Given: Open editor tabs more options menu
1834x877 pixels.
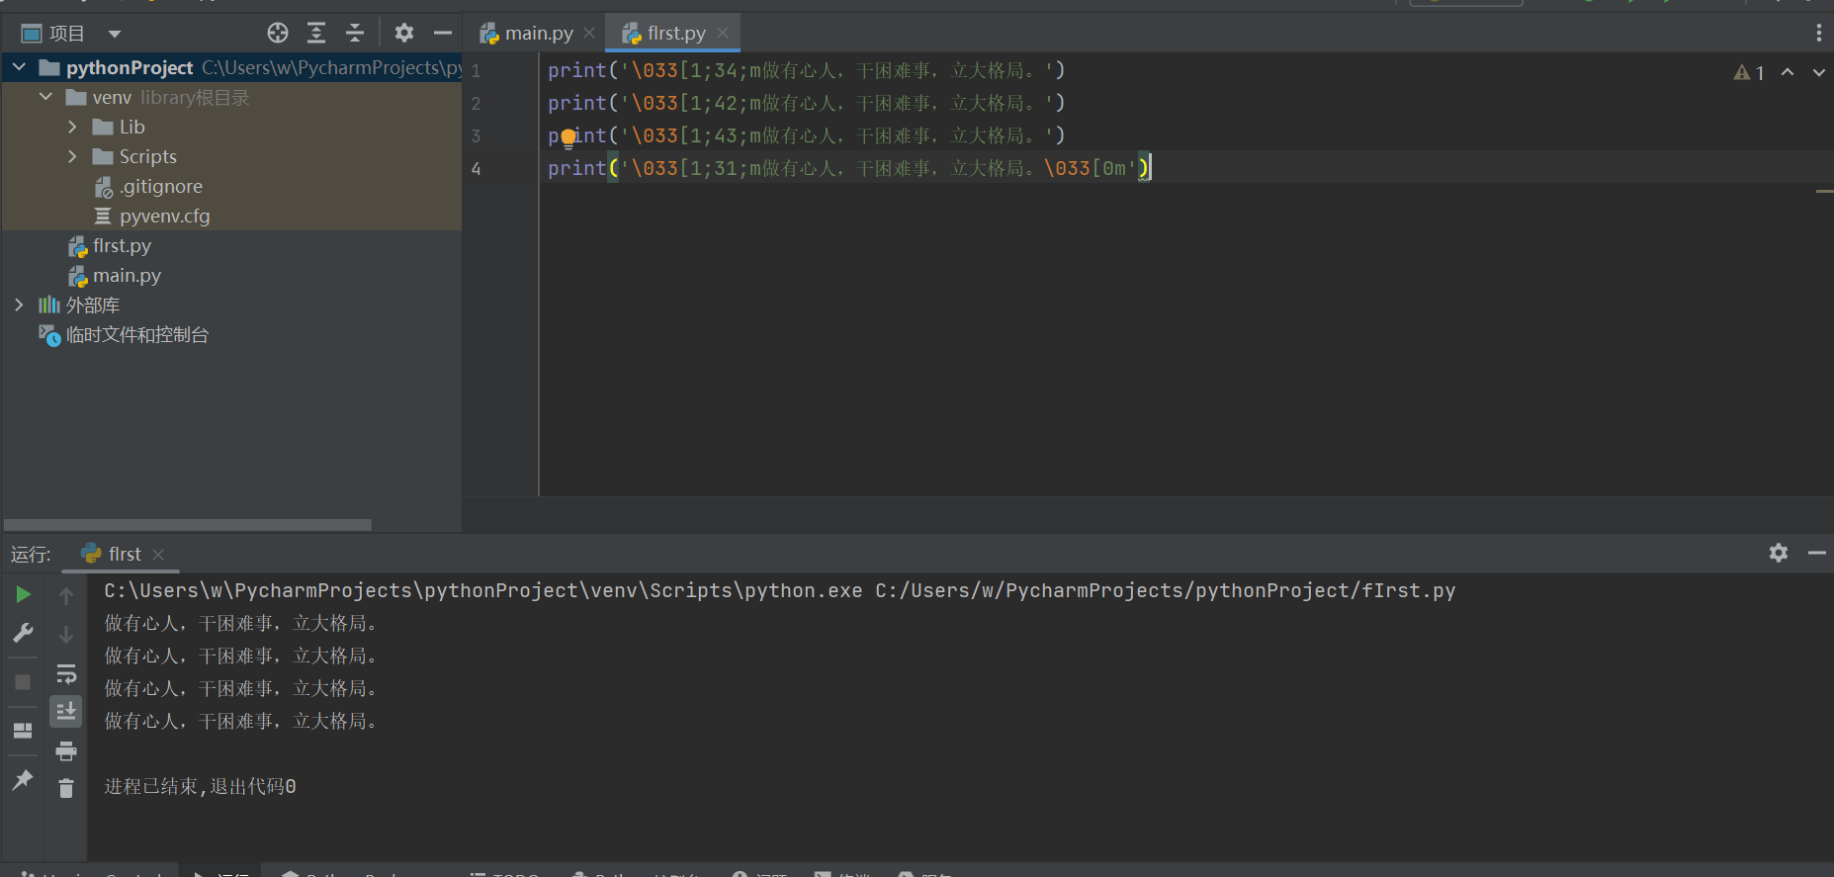Looking at the screenshot, I should point(1818,34).
